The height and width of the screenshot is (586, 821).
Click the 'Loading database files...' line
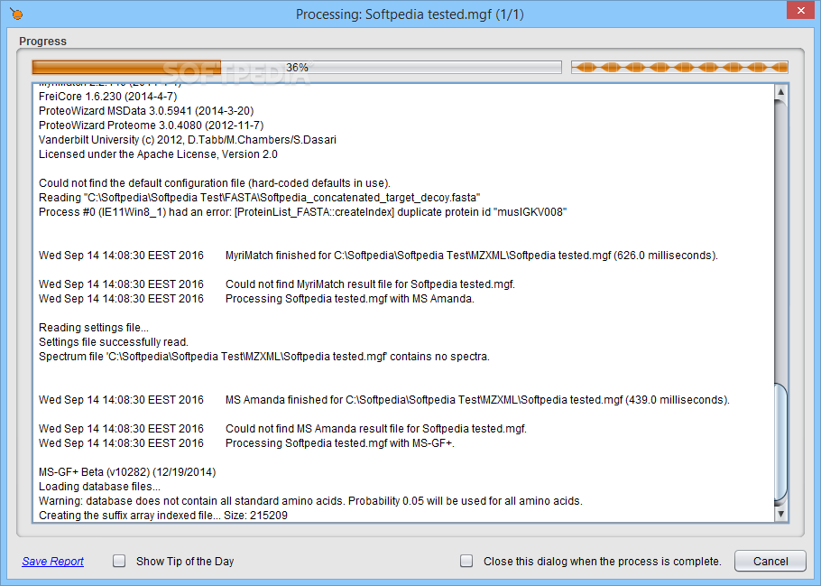click(x=99, y=487)
